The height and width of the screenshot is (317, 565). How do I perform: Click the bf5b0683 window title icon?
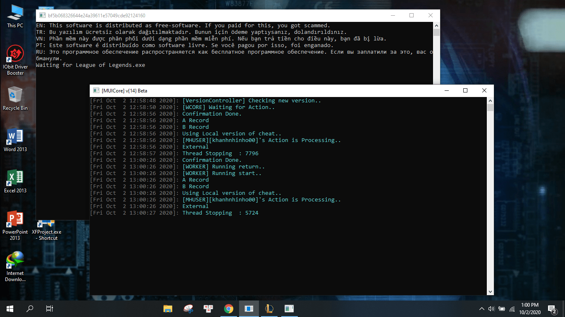(x=42, y=15)
